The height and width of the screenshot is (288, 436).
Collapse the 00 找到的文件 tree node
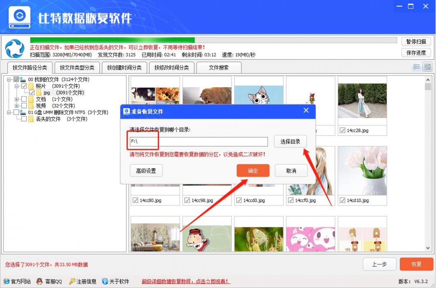click(x=9, y=79)
